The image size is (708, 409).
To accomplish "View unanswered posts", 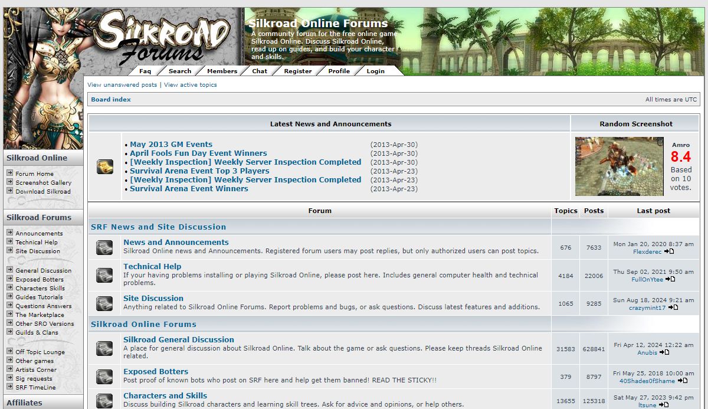I will point(122,85).
